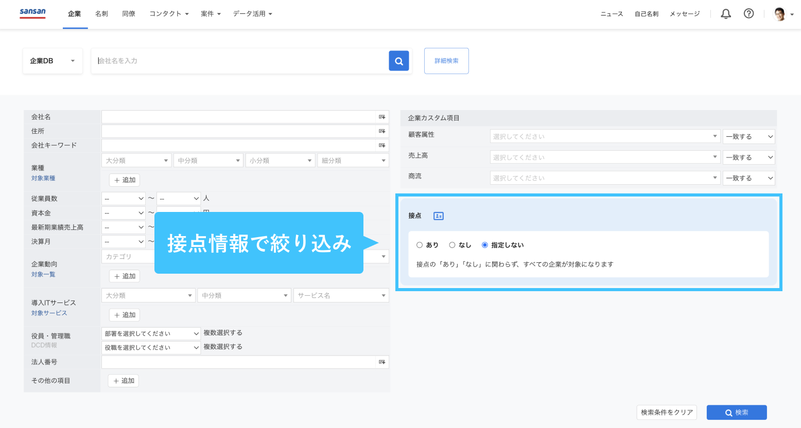Open the 役職を選択してください dropdown
The width and height of the screenshot is (801, 428).
(151, 347)
